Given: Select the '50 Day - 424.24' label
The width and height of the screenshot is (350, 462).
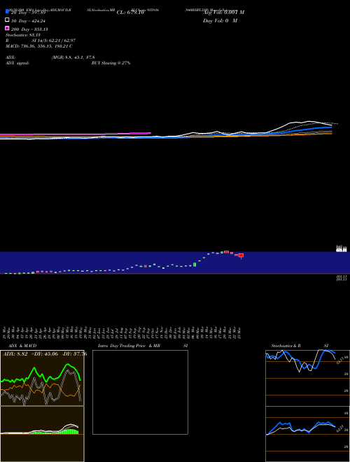Looking at the screenshot, I should point(28,21).
